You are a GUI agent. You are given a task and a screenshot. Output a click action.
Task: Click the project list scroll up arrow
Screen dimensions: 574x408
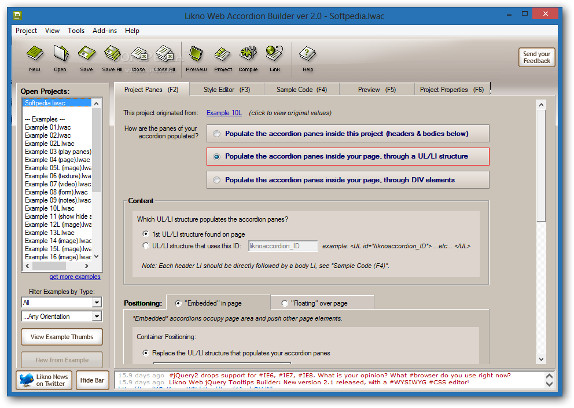pyautogui.click(x=96, y=104)
